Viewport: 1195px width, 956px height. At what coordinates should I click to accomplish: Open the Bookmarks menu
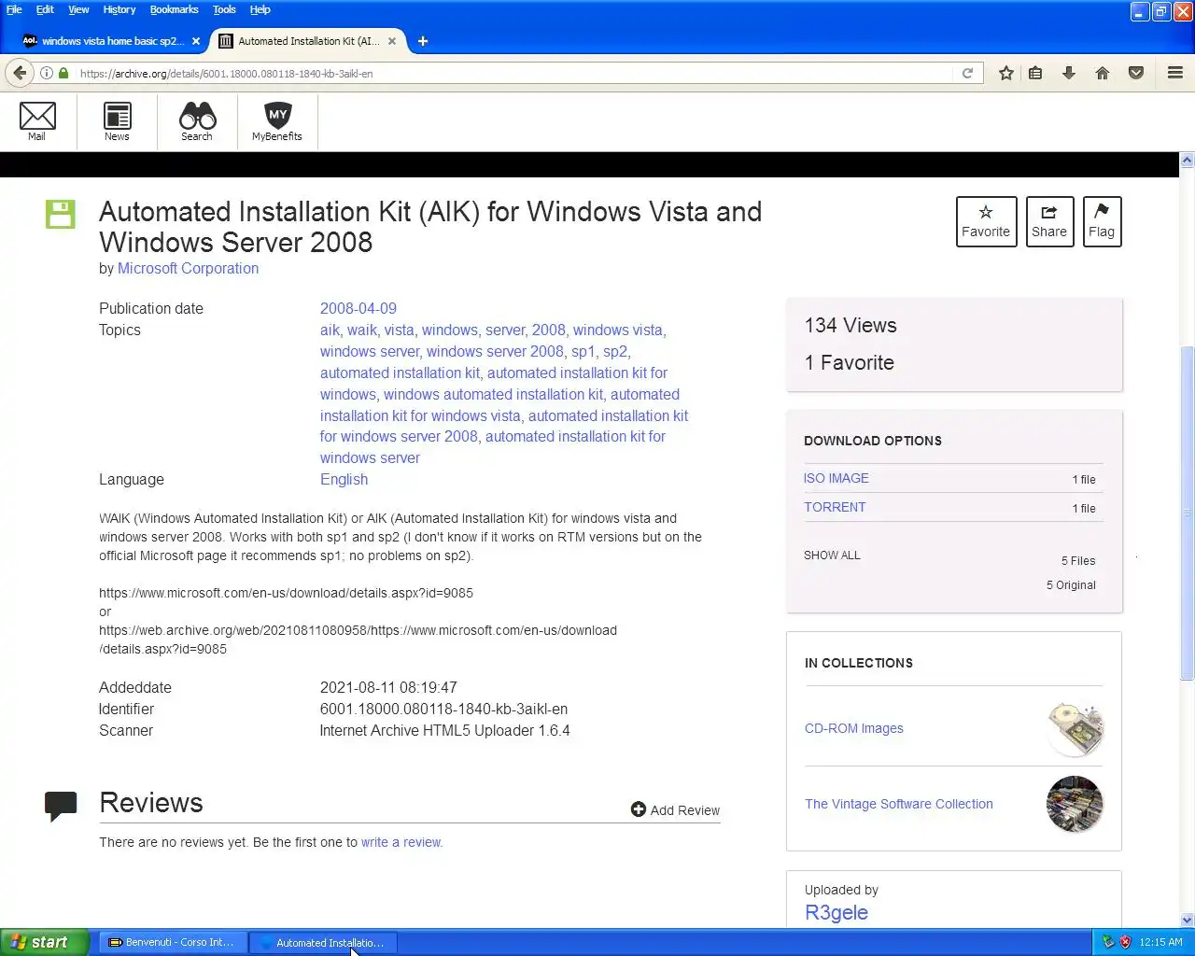pyautogui.click(x=174, y=9)
